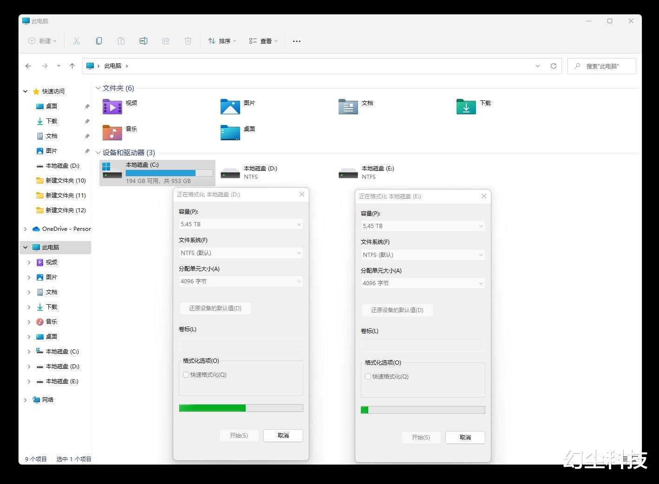The height and width of the screenshot is (484, 659).
Task: Open 容量 dropdown in E: format dialog
Action: (x=423, y=226)
